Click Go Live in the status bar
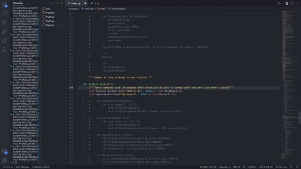The width and height of the screenshot is (301, 169). [x=281, y=167]
